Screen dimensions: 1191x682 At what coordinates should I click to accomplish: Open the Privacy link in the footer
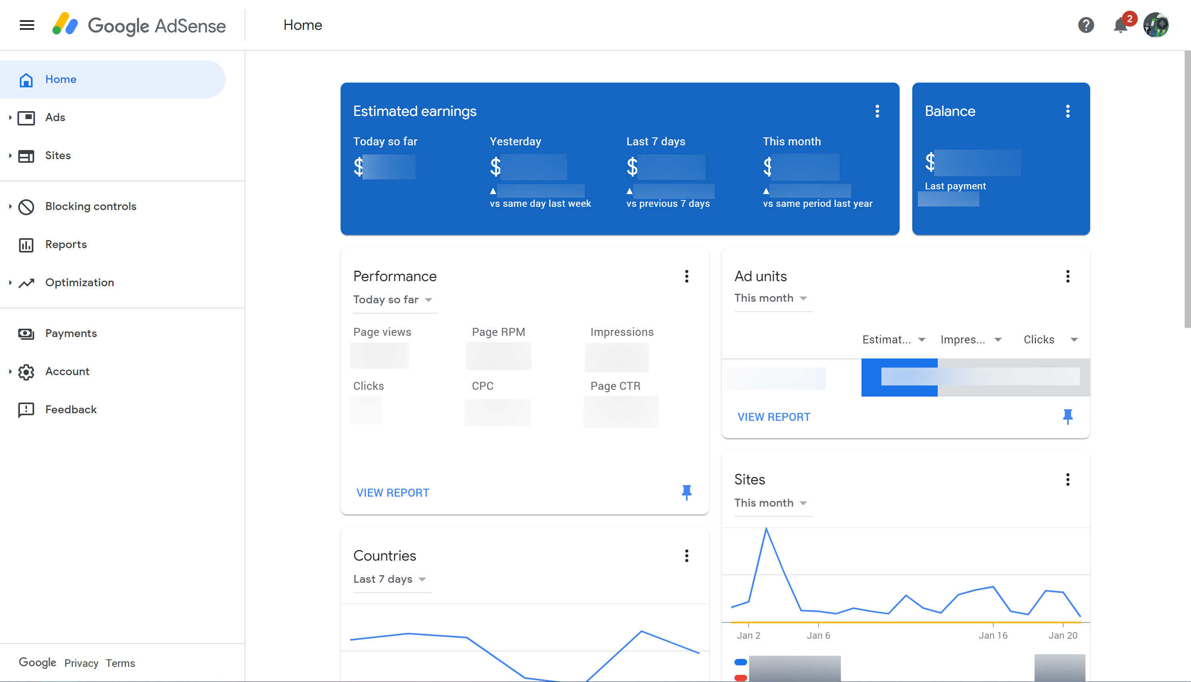point(81,663)
